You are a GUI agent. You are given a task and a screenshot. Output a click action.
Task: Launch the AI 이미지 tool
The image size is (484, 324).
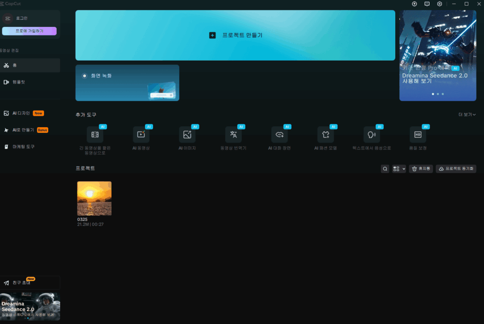tap(187, 135)
